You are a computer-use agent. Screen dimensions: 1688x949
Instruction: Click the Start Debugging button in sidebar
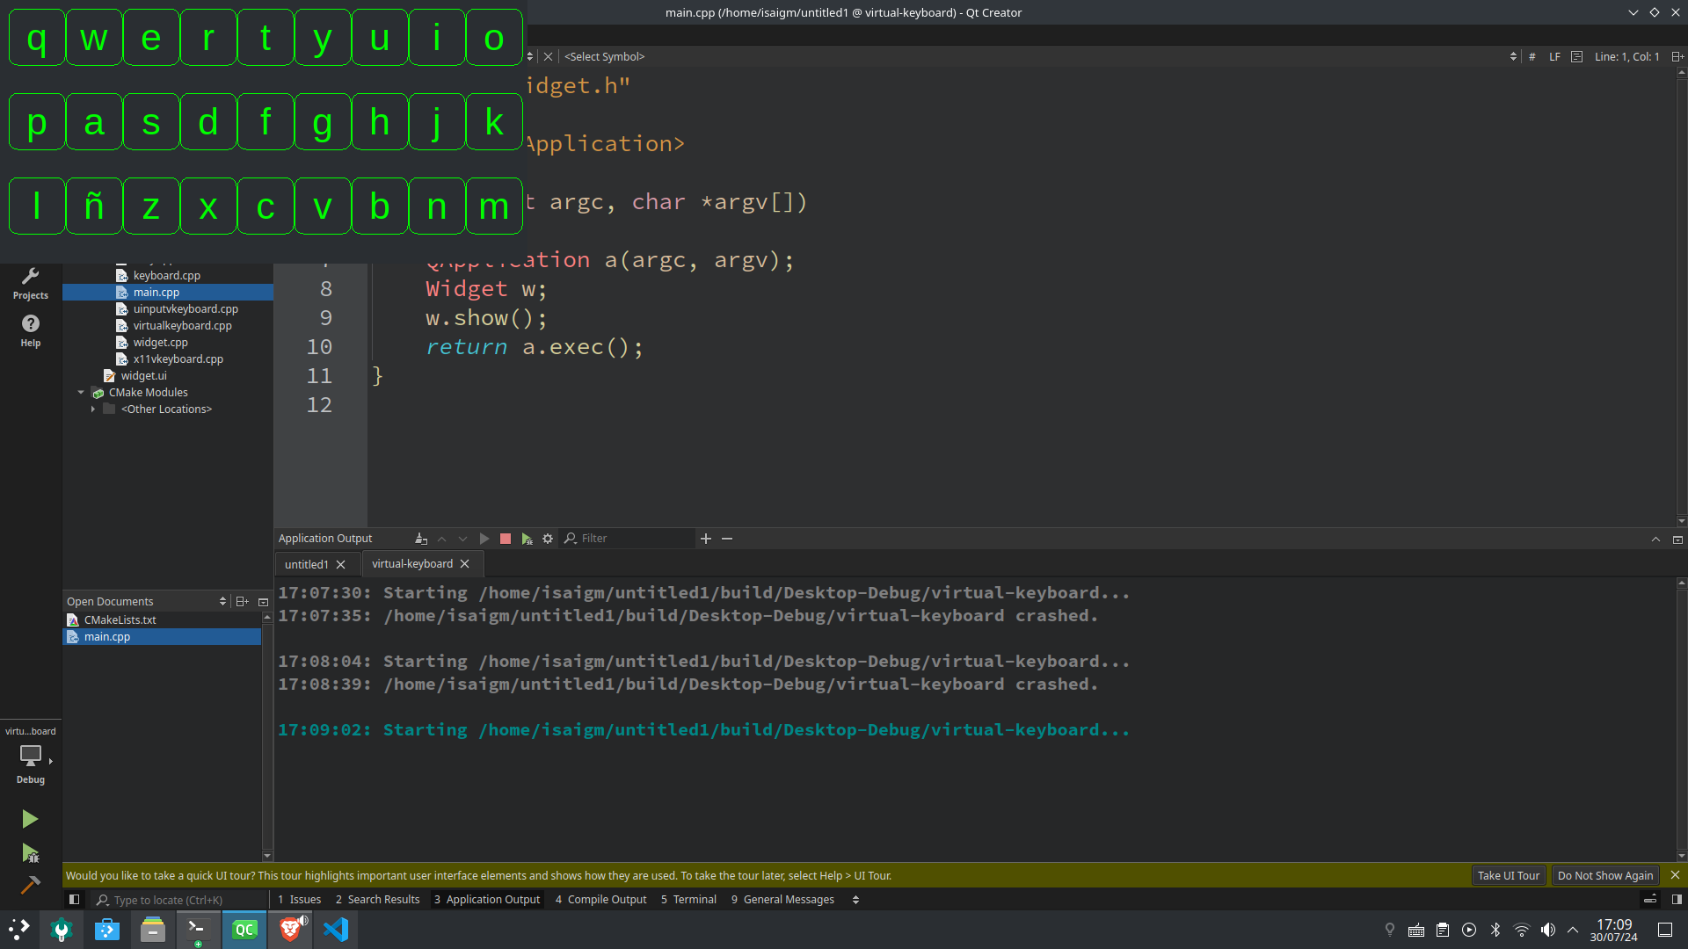tap(30, 852)
